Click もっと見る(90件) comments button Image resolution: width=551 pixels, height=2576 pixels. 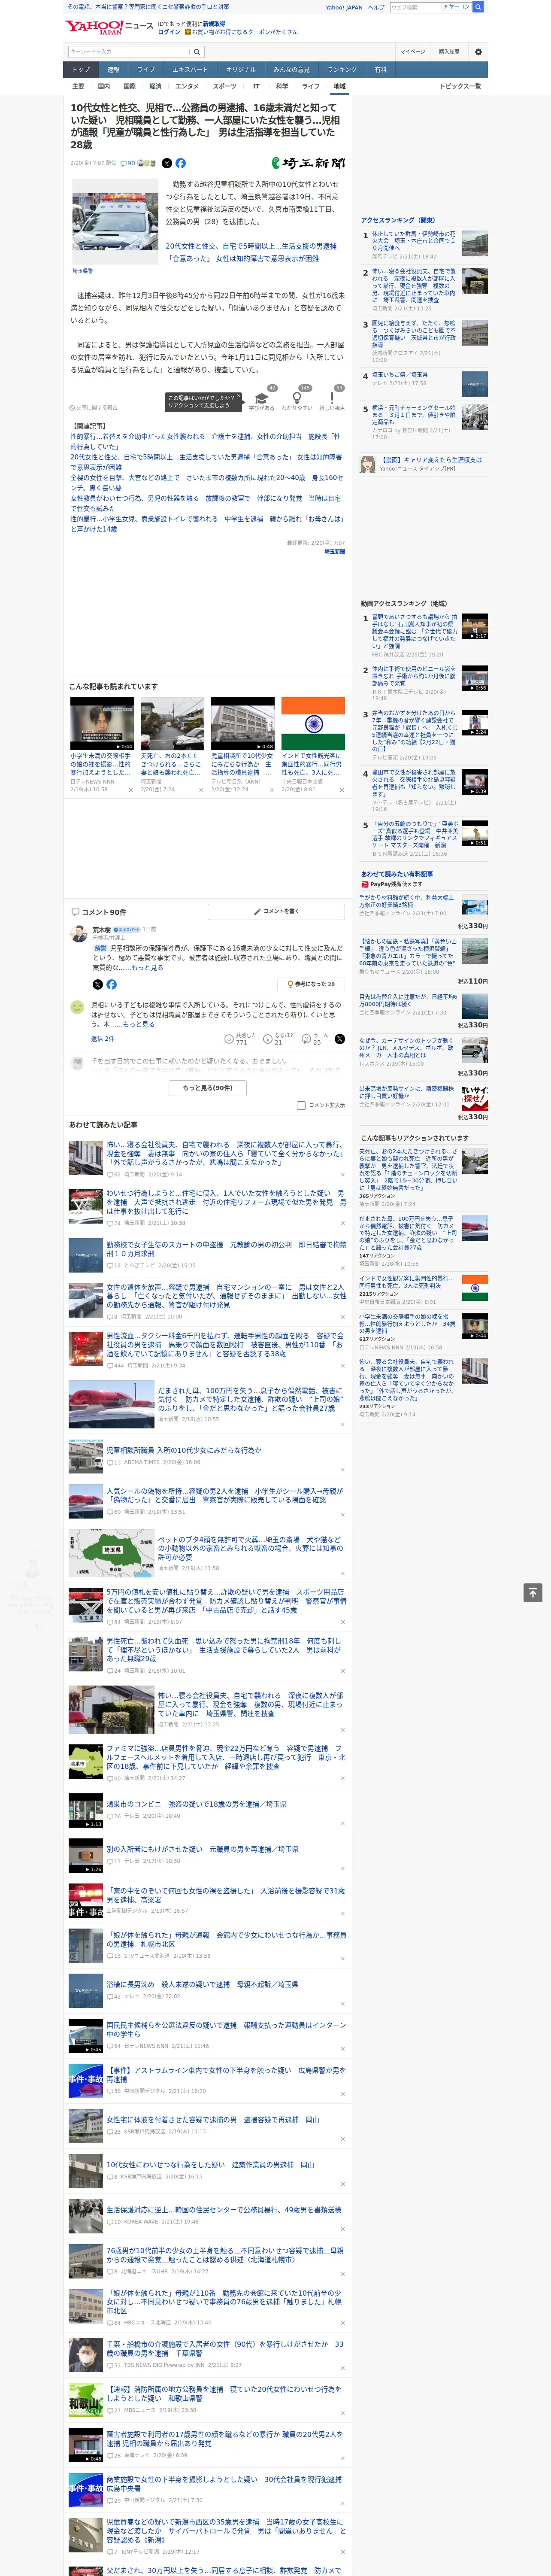208,1087
